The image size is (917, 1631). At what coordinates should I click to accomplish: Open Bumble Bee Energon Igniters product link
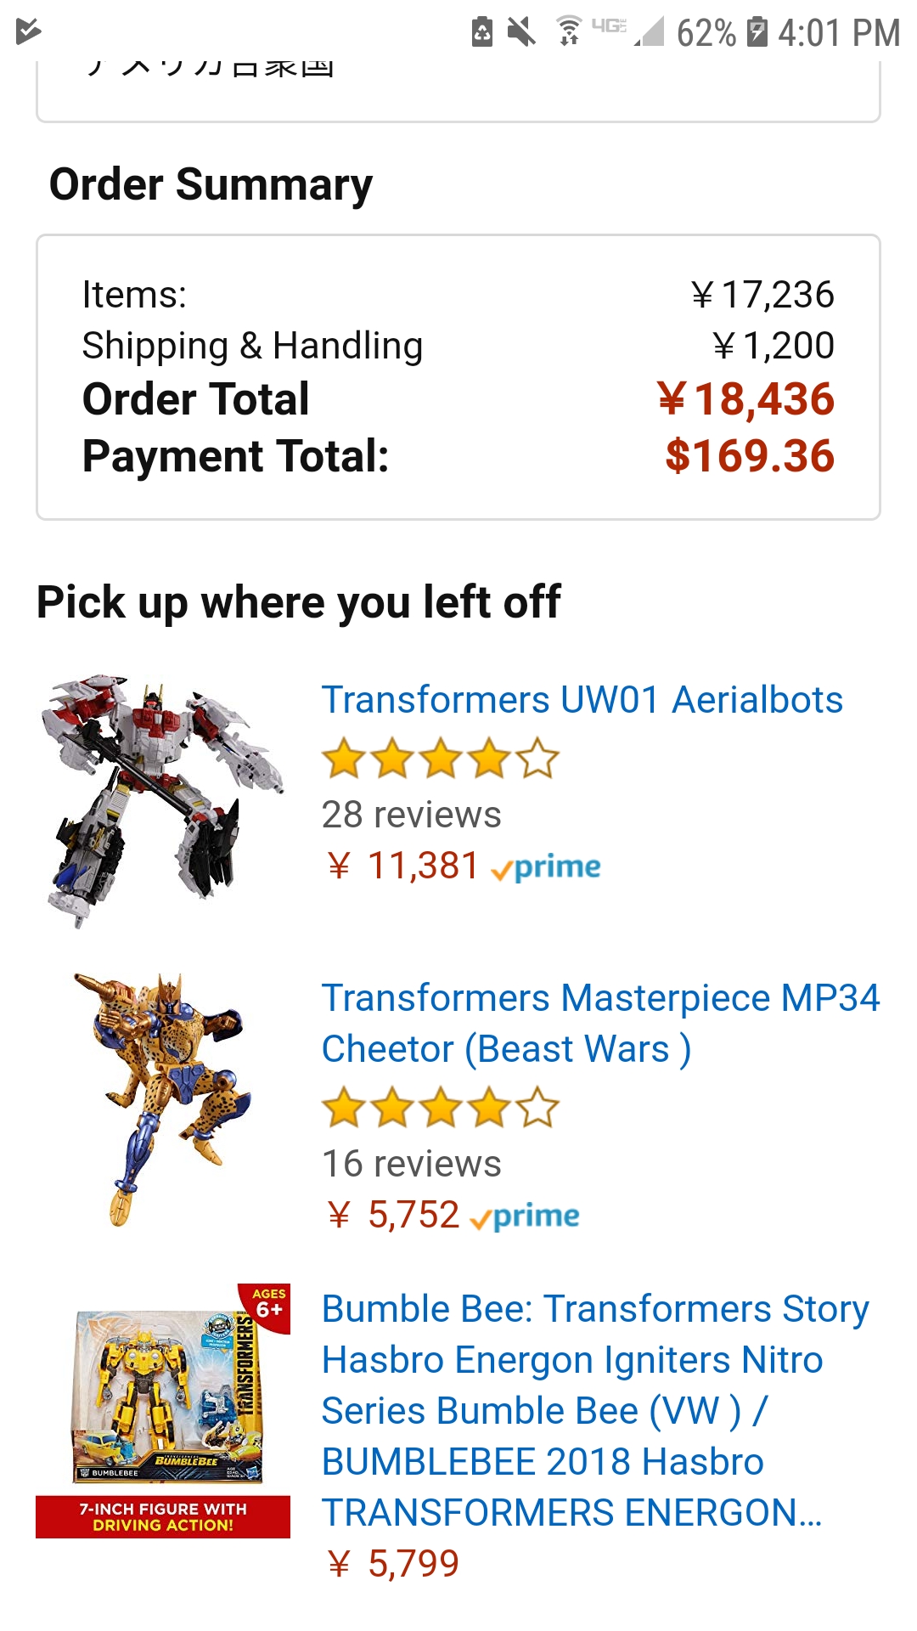coord(594,1410)
